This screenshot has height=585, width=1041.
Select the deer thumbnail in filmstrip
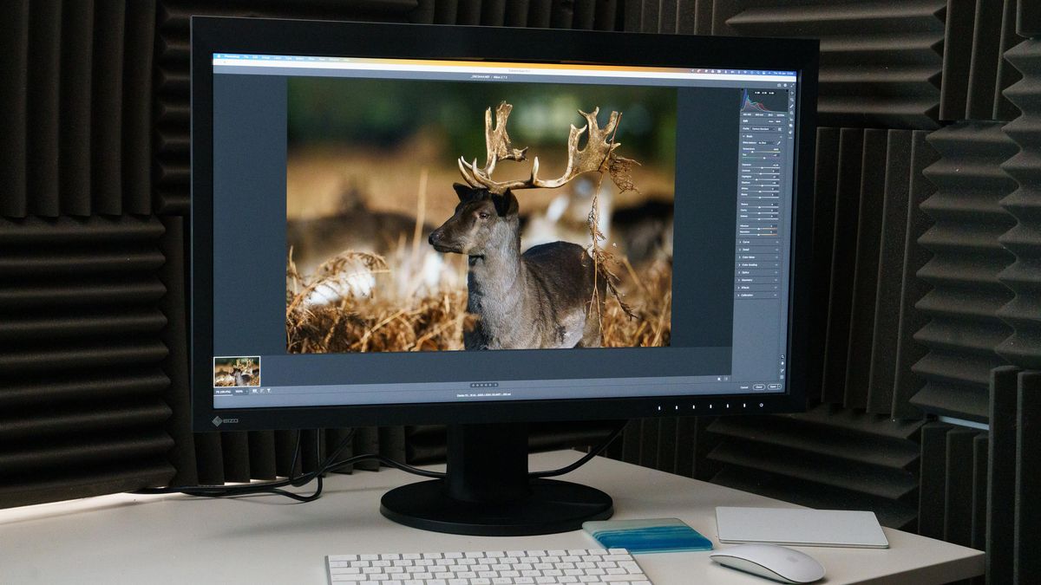tap(237, 371)
